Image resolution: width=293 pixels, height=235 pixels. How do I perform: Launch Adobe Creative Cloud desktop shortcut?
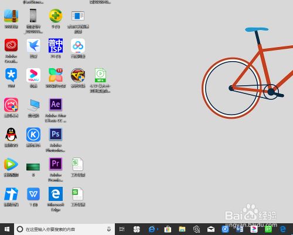pos(11,45)
